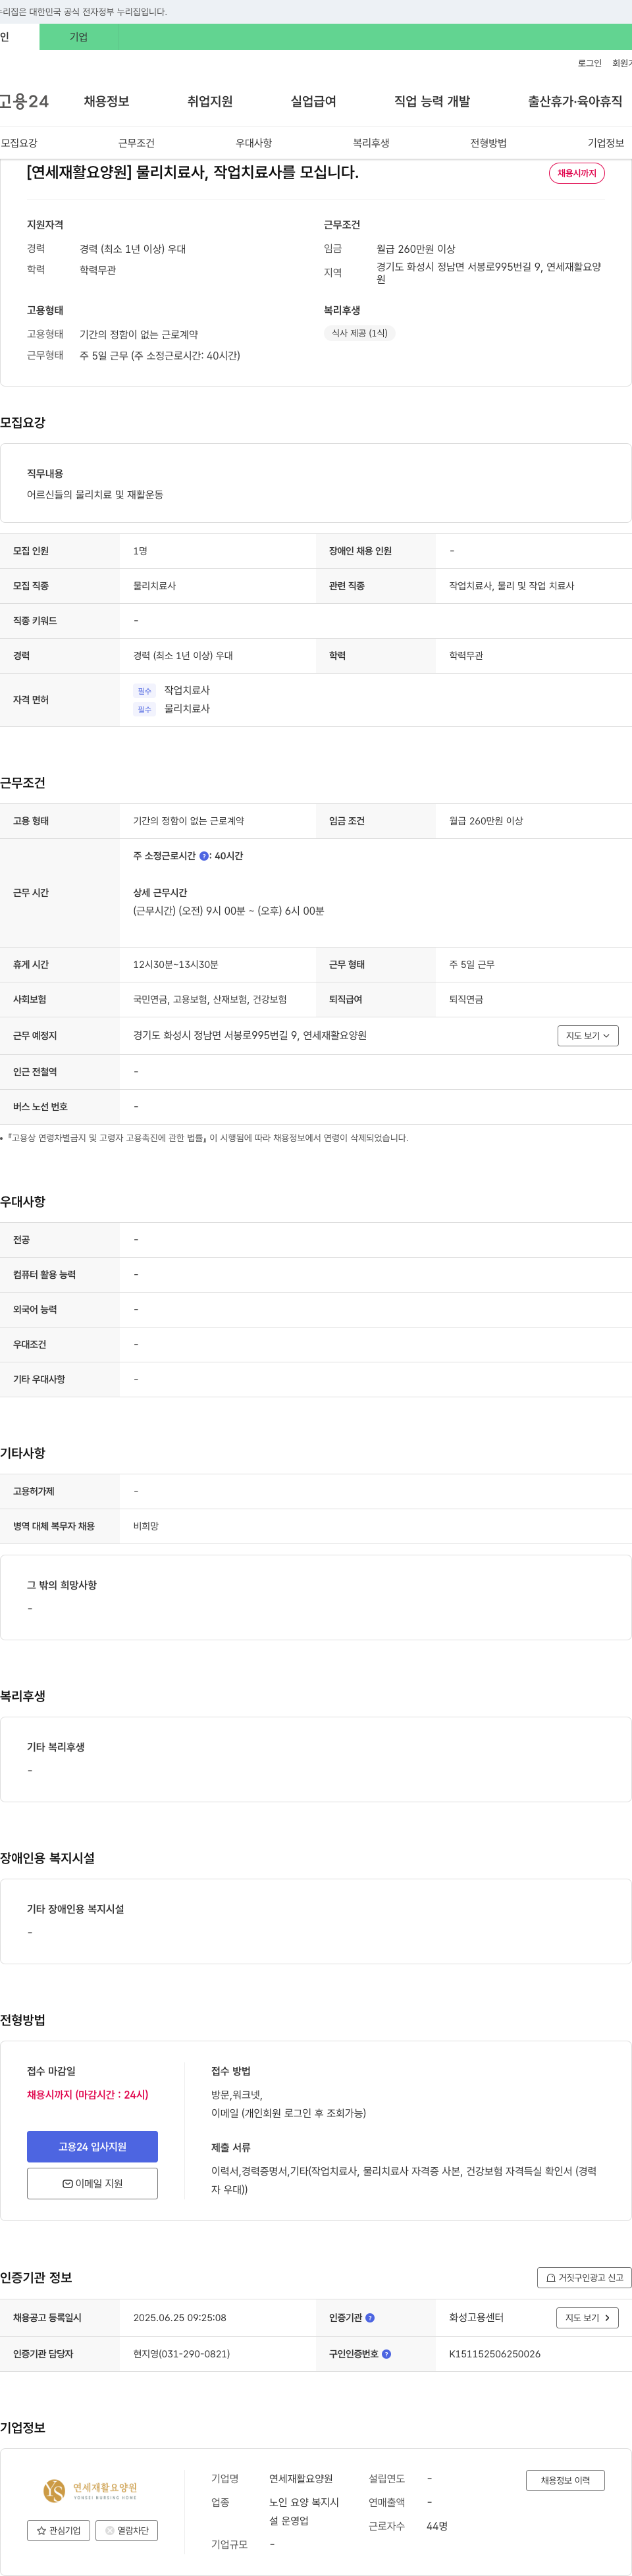Open the 직업 능력 개발 menu
The width and height of the screenshot is (632, 2576).
tap(432, 101)
